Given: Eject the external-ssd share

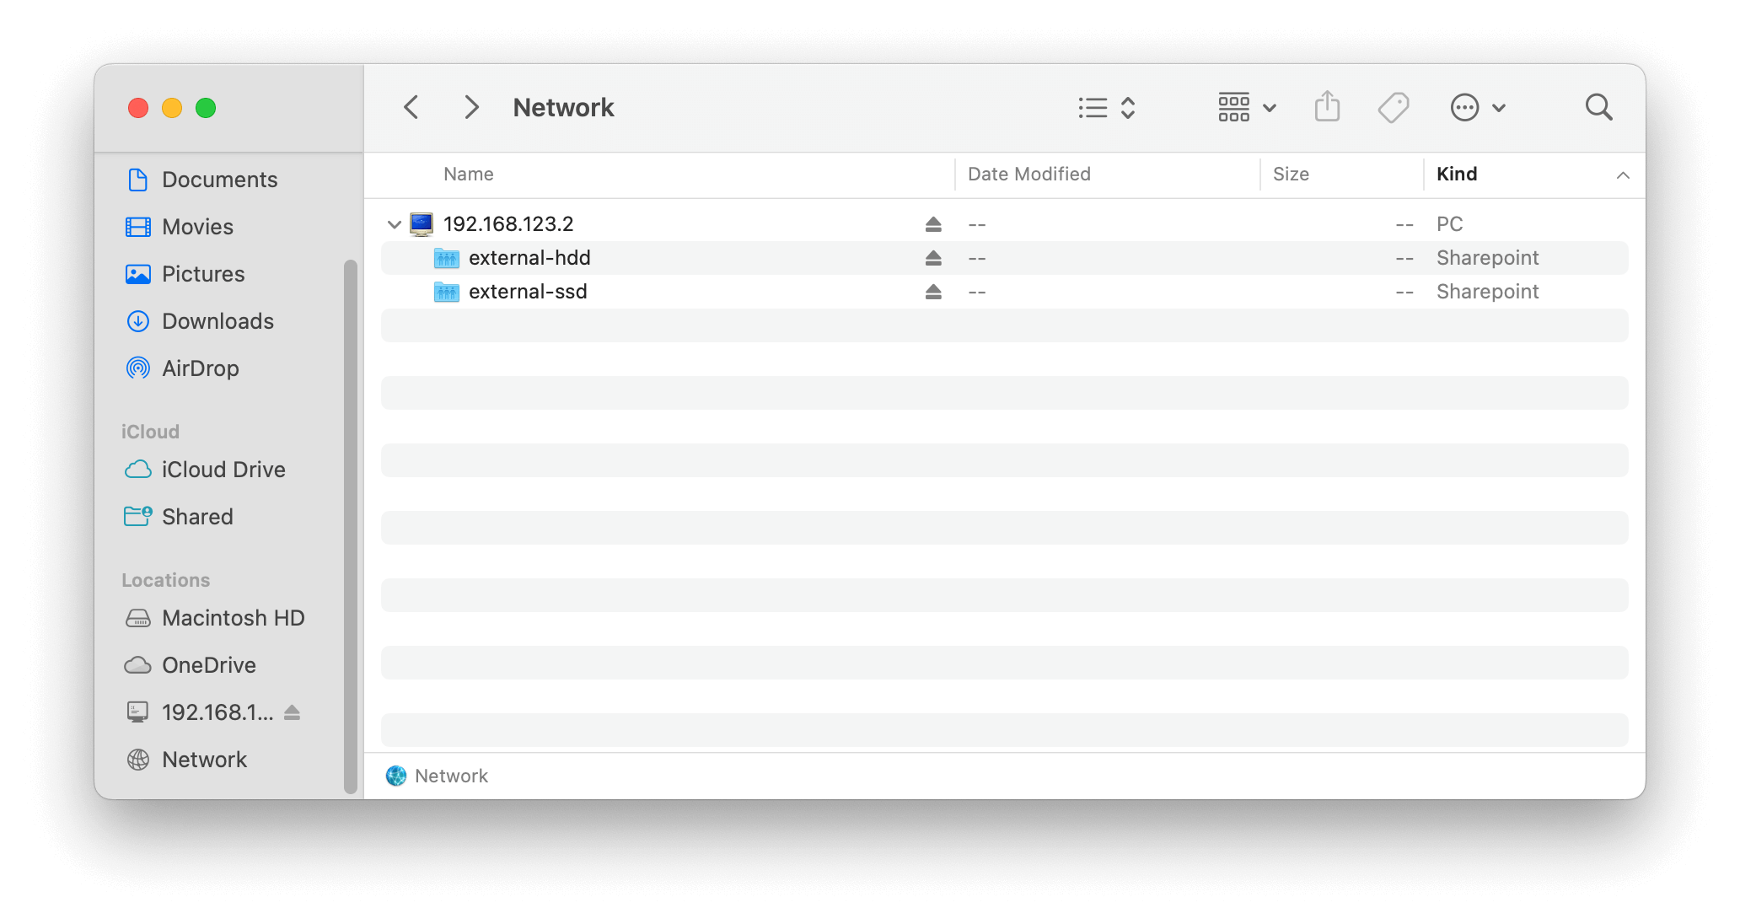Looking at the screenshot, I should (x=932, y=292).
